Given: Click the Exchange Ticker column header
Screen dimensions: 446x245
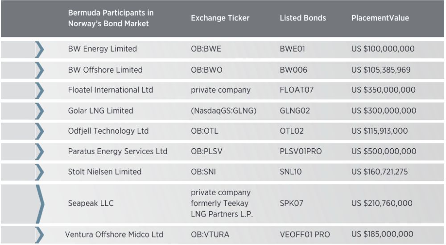Looking at the screenshot, I should [x=220, y=18].
